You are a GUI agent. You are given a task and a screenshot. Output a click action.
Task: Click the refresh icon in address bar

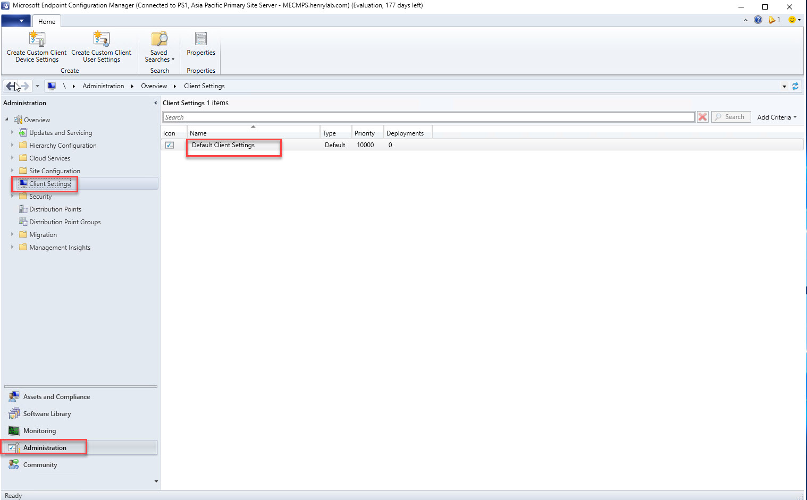click(x=795, y=86)
